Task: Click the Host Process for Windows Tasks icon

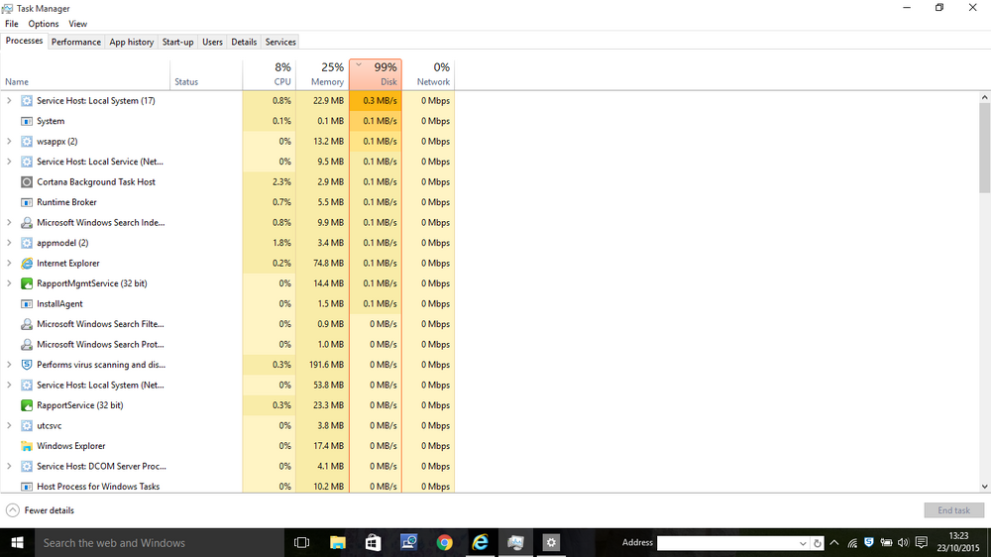Action: (27, 487)
